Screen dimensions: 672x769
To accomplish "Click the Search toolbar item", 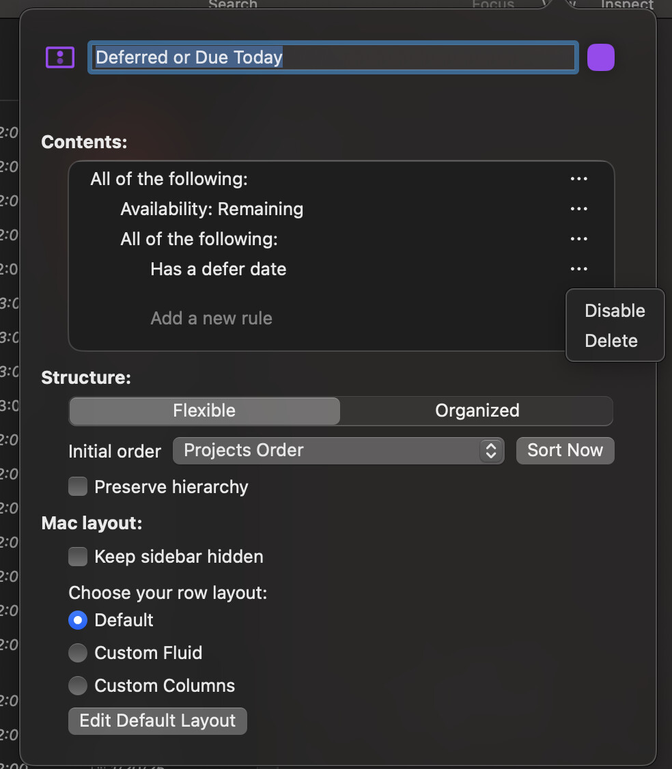I will [232, 5].
